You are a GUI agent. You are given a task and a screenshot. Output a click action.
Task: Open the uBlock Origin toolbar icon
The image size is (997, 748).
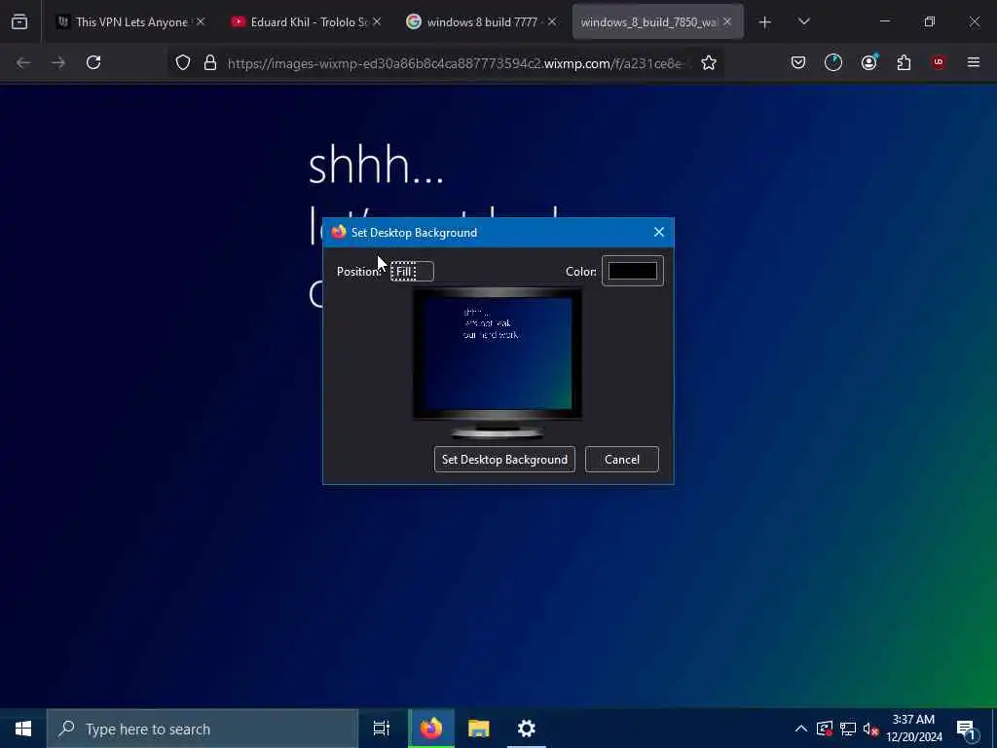pos(939,62)
